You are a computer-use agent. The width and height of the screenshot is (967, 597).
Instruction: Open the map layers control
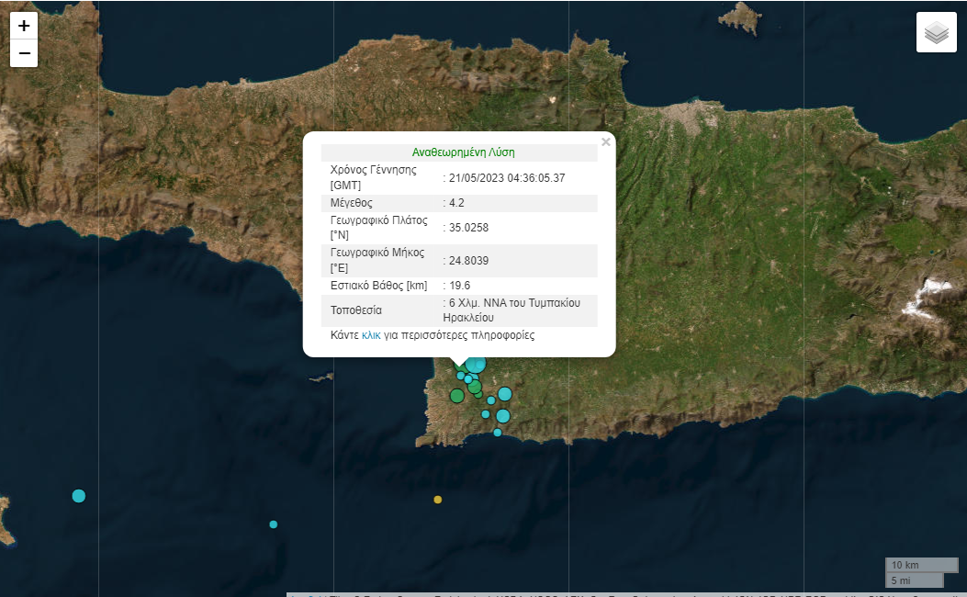[936, 33]
